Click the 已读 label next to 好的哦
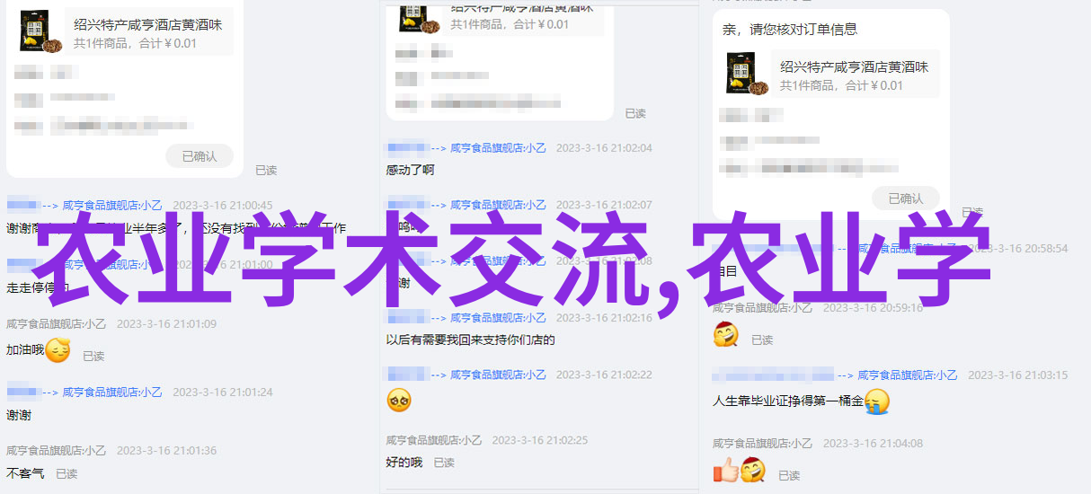 click(444, 463)
